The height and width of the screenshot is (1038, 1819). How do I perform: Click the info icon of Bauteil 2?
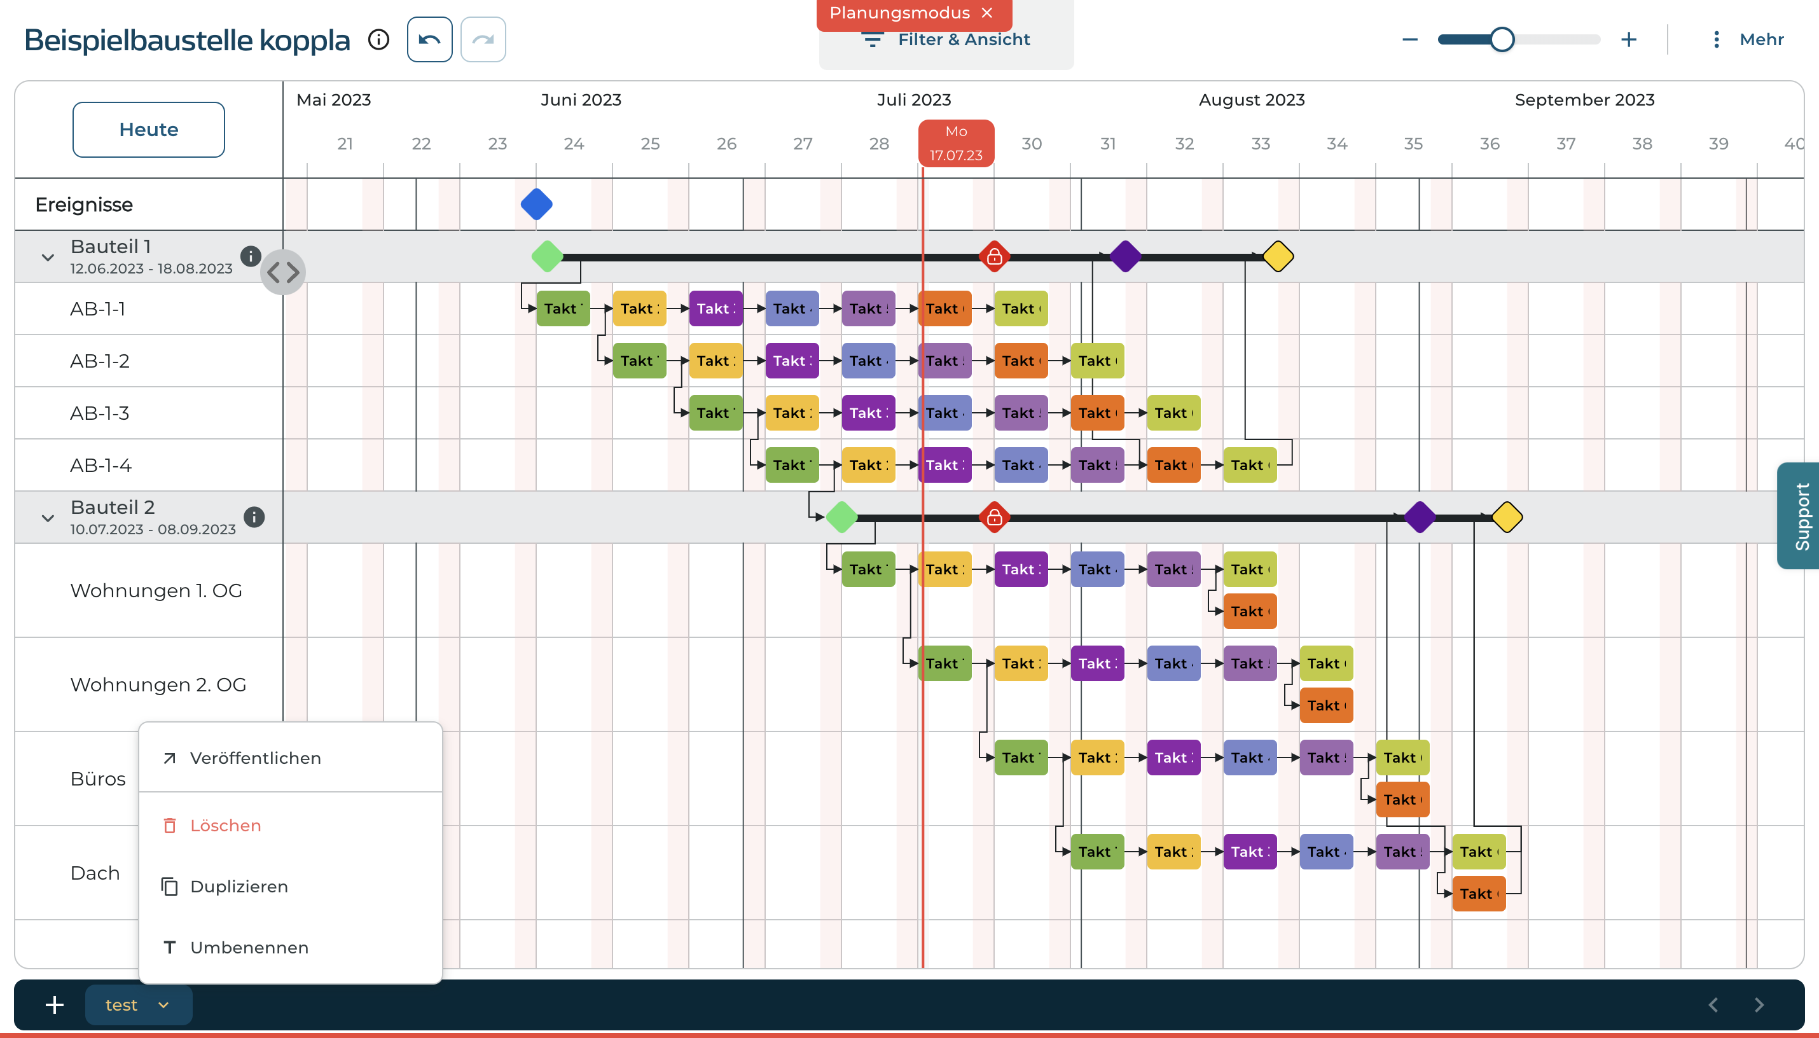[254, 517]
